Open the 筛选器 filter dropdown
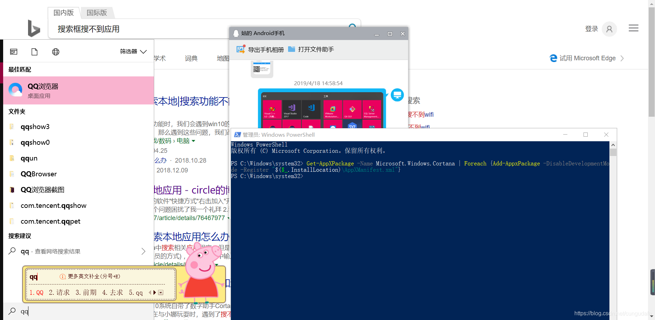The image size is (655, 320). tap(133, 52)
